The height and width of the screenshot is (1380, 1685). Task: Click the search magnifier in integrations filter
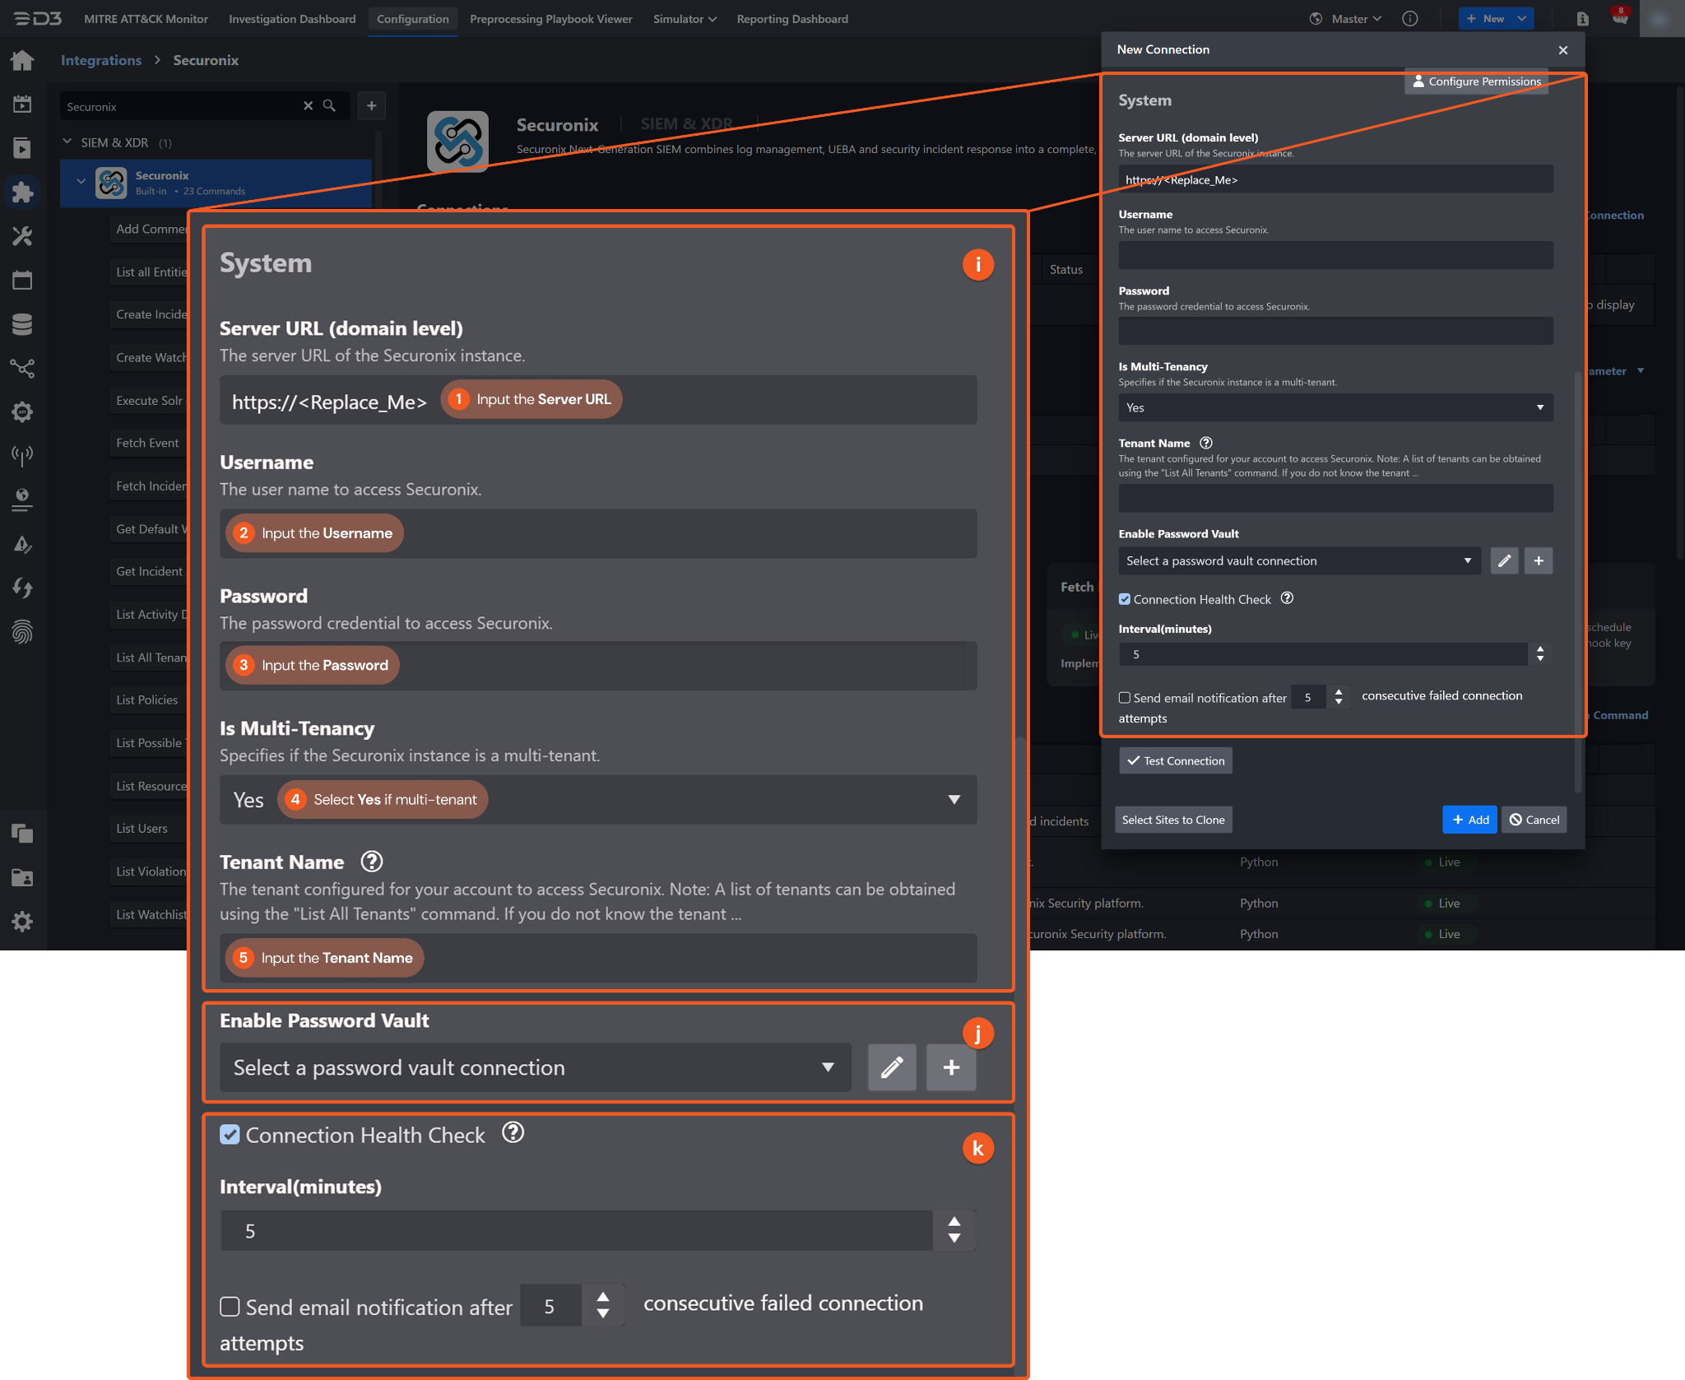coord(329,106)
